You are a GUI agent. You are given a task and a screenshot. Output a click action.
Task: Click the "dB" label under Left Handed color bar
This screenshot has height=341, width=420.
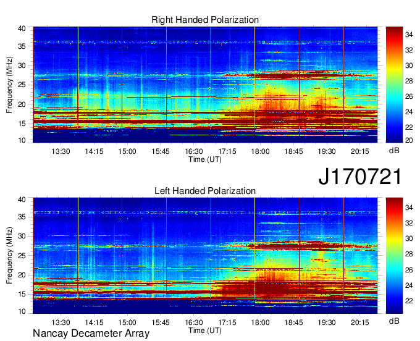(x=394, y=321)
